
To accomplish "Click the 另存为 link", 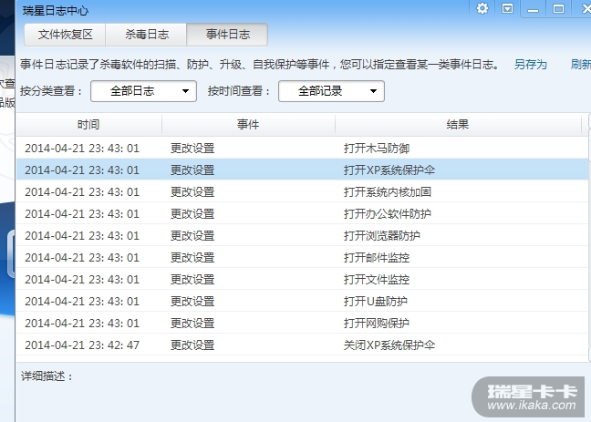I will (530, 65).
